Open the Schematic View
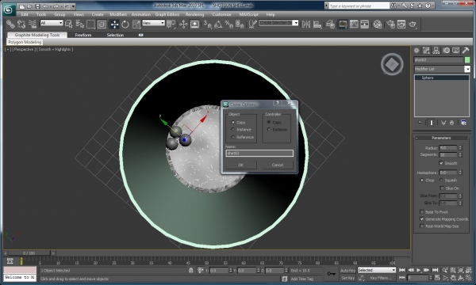 (365, 25)
